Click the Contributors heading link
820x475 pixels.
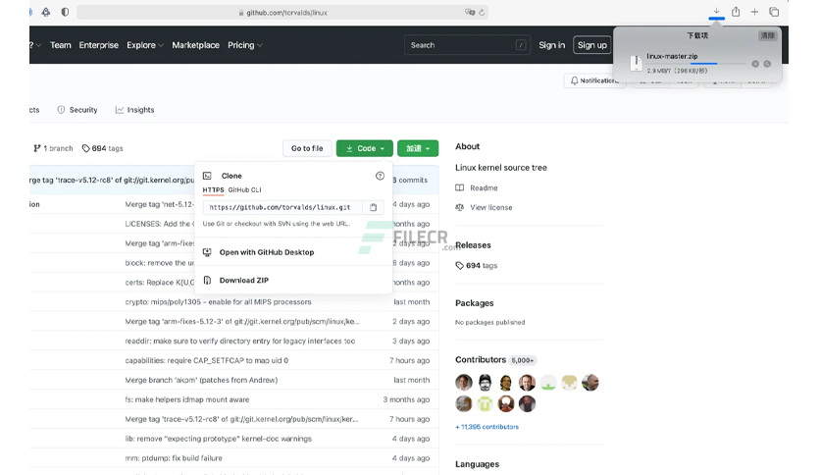coord(481,360)
